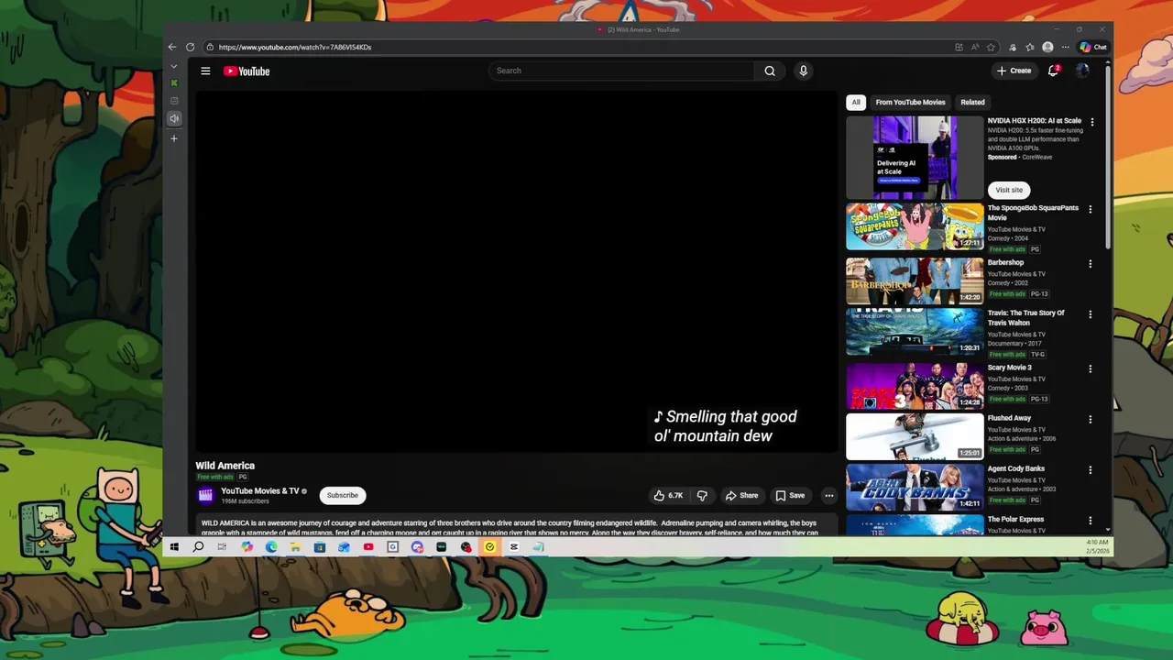Open options for Travis Walton documentary
Viewport: 1173px width, 660px height.
[1091, 314]
